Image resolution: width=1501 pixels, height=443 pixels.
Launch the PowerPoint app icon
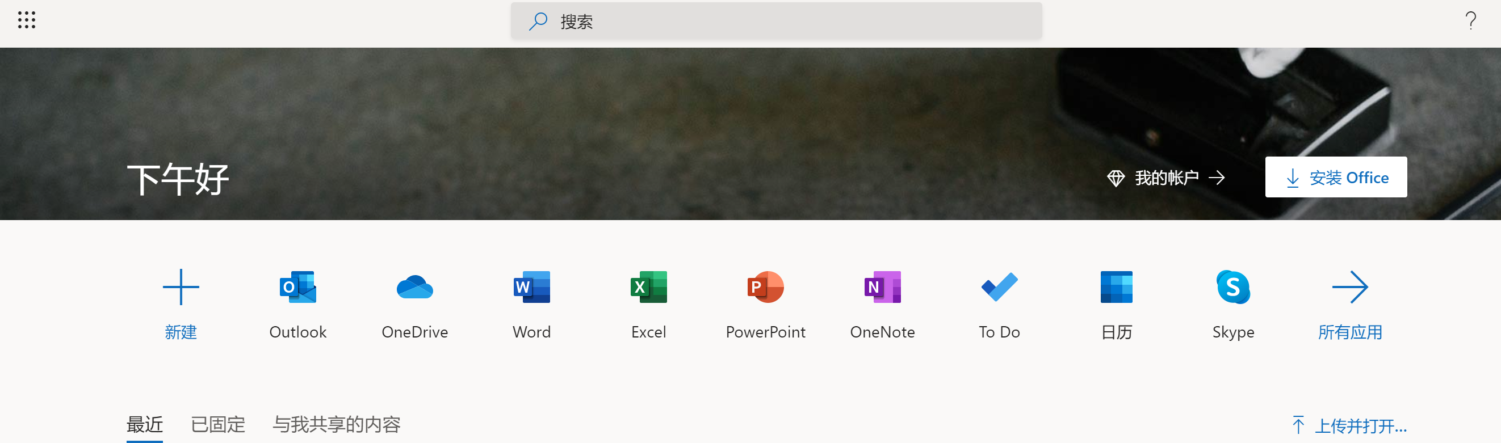[766, 287]
